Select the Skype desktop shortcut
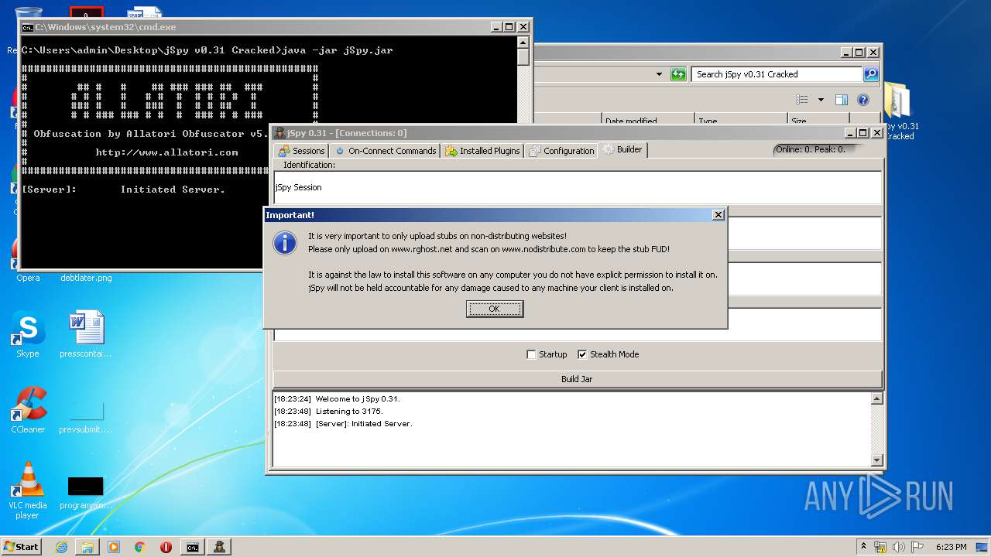The height and width of the screenshot is (557, 991). [x=28, y=335]
